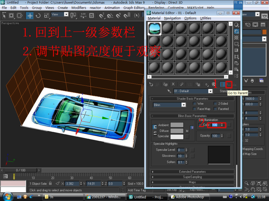
Task: Enable the Faceted checkbox
Action: tap(215, 109)
